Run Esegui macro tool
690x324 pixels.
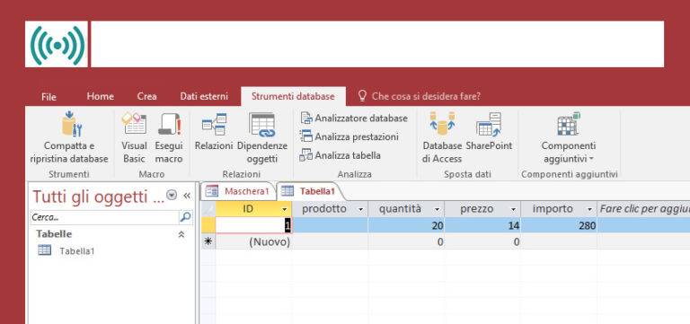[169, 138]
